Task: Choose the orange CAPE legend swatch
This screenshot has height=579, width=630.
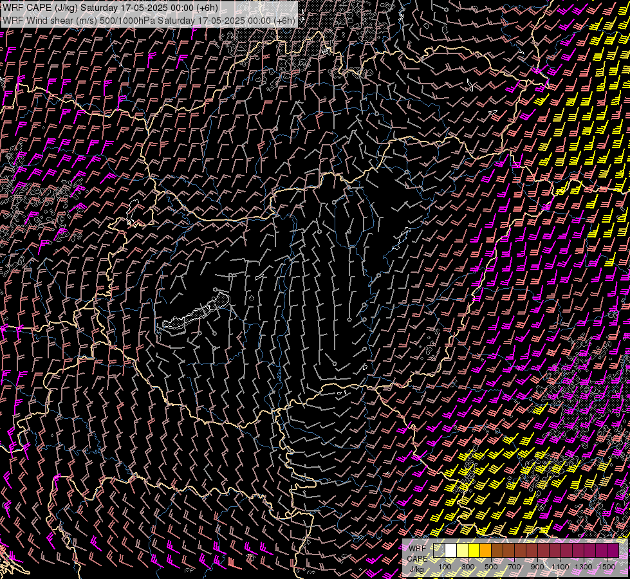Action: [x=486, y=550]
